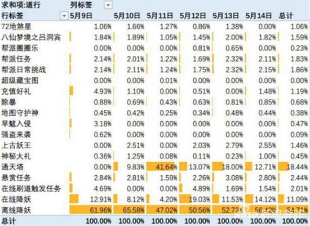Click the 3.18% cell in 旱魃入侵 row
This screenshot has width=310, height=226.
click(x=103, y=124)
